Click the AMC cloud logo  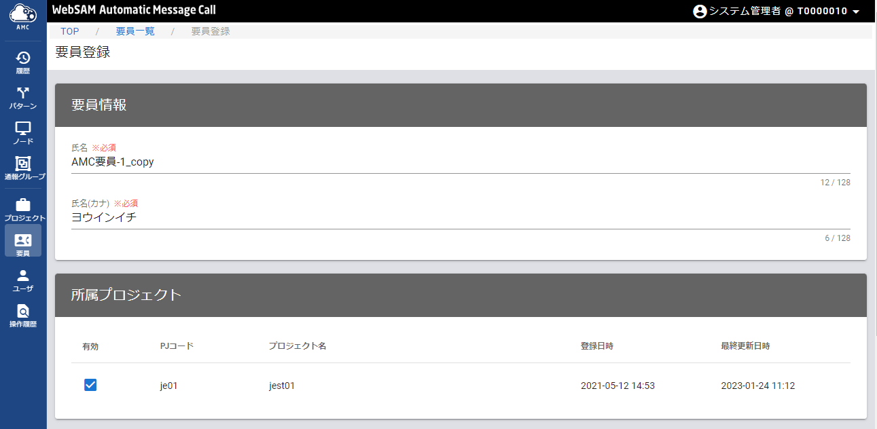[23, 14]
